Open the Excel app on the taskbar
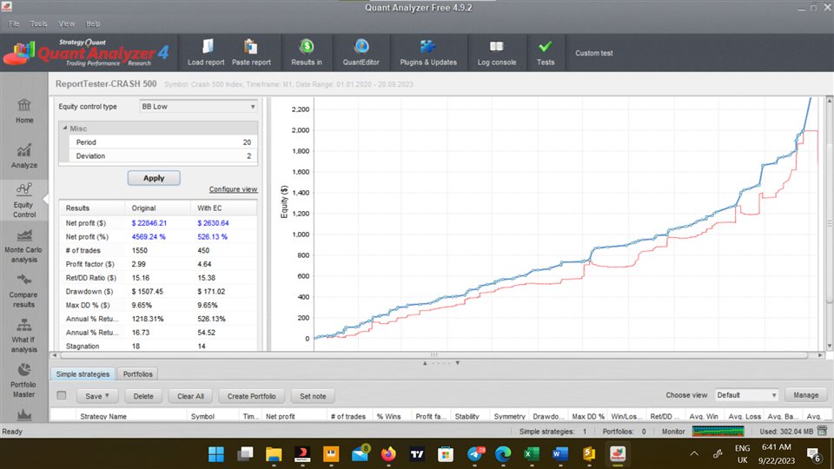 coord(530,453)
